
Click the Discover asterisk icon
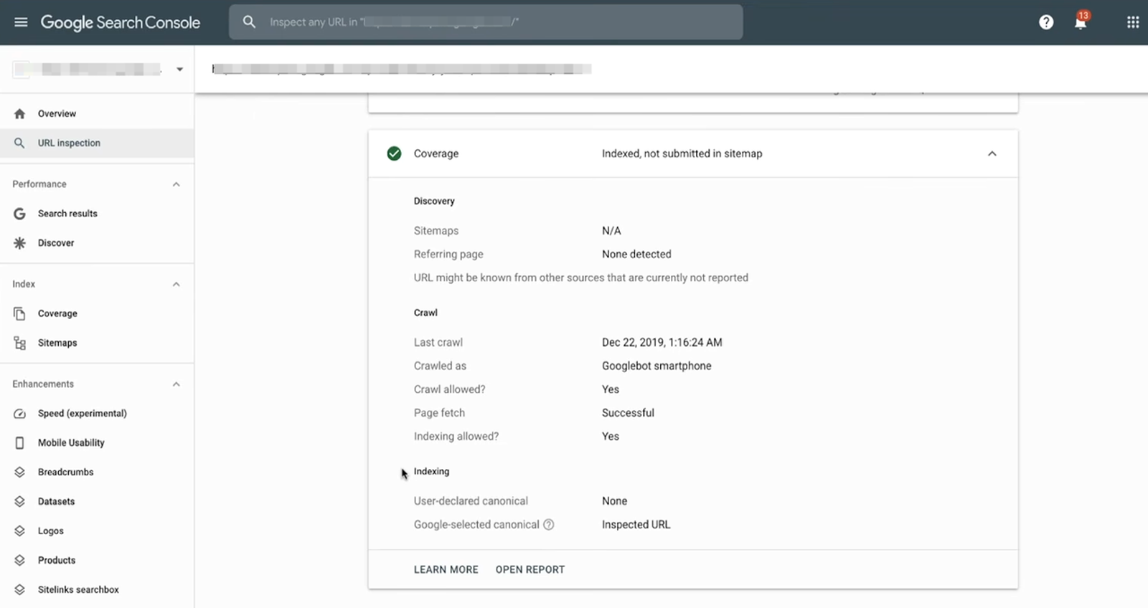[19, 243]
